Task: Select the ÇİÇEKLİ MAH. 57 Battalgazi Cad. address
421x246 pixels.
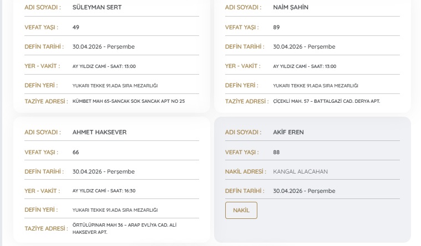Action: coord(327,102)
